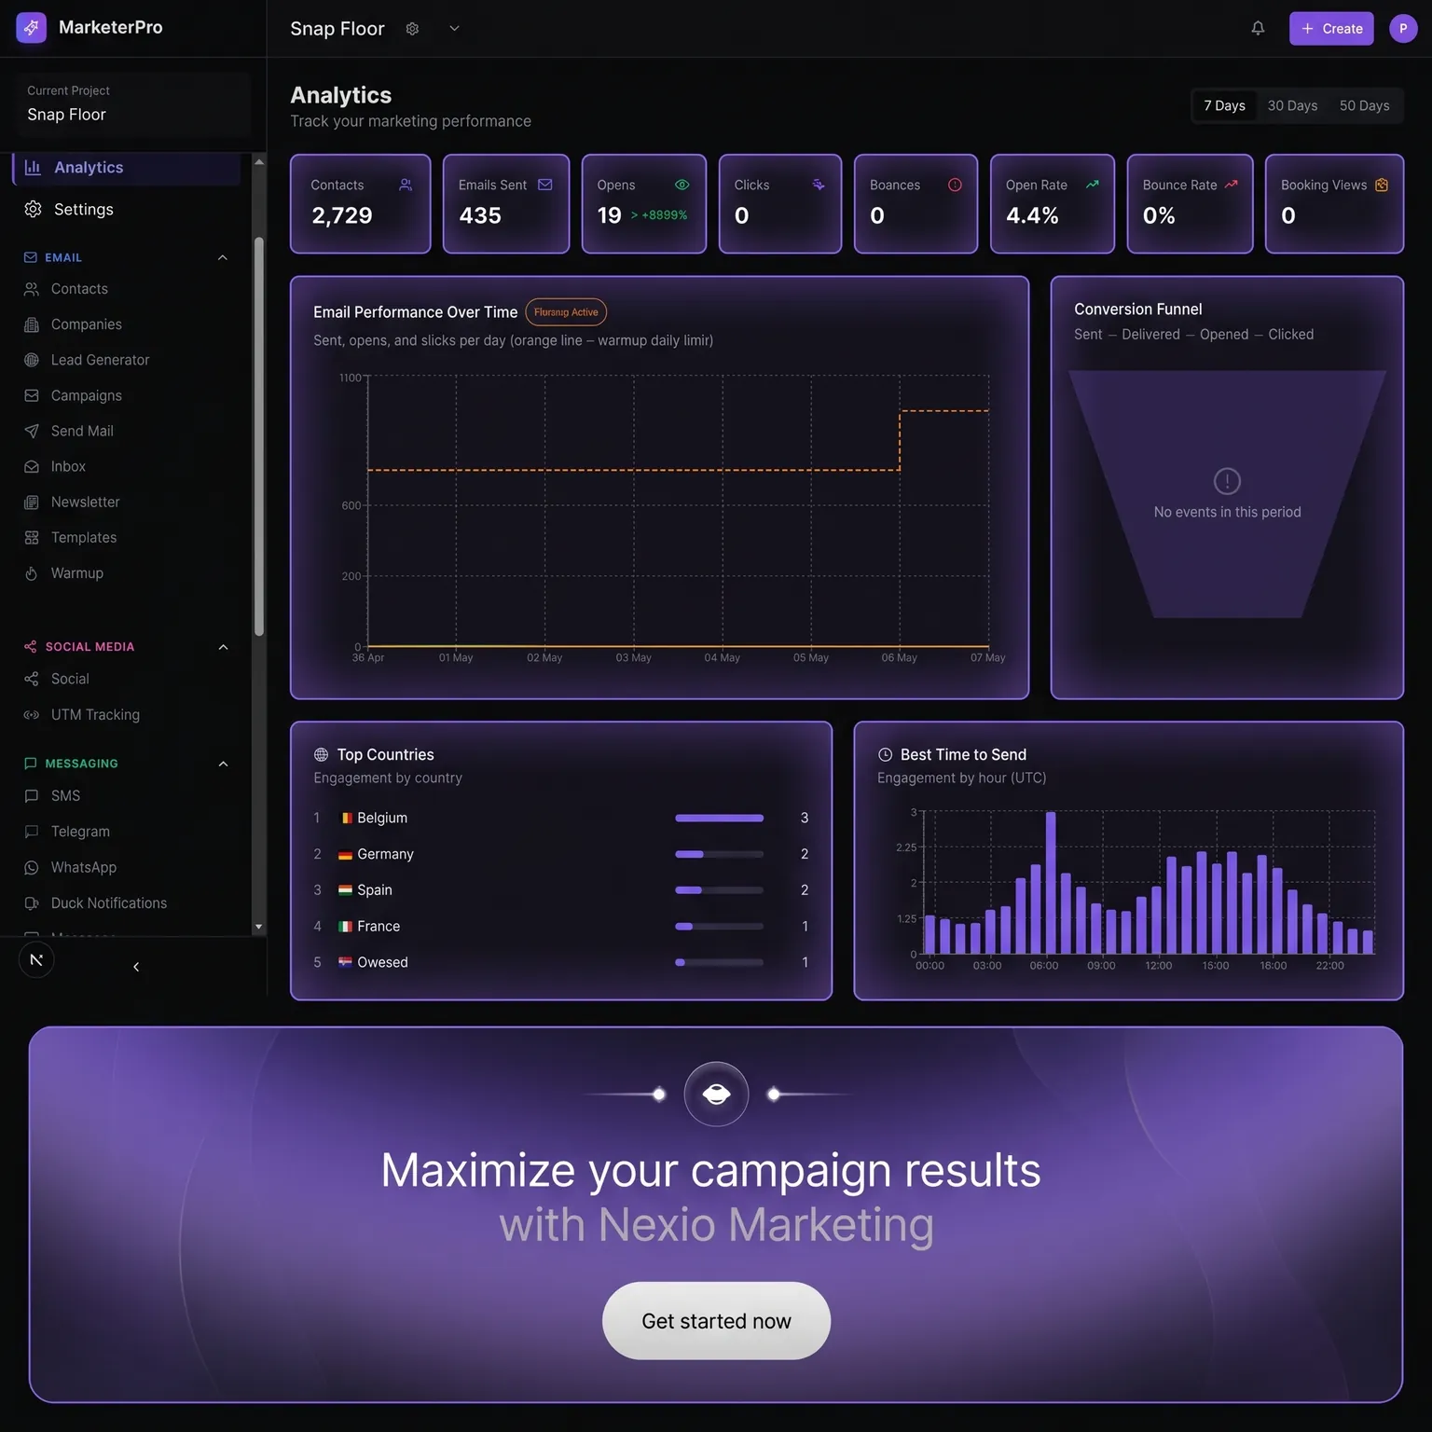The width and height of the screenshot is (1432, 1432).
Task: Click the Booking Views calendar icon
Action: 1382,185
